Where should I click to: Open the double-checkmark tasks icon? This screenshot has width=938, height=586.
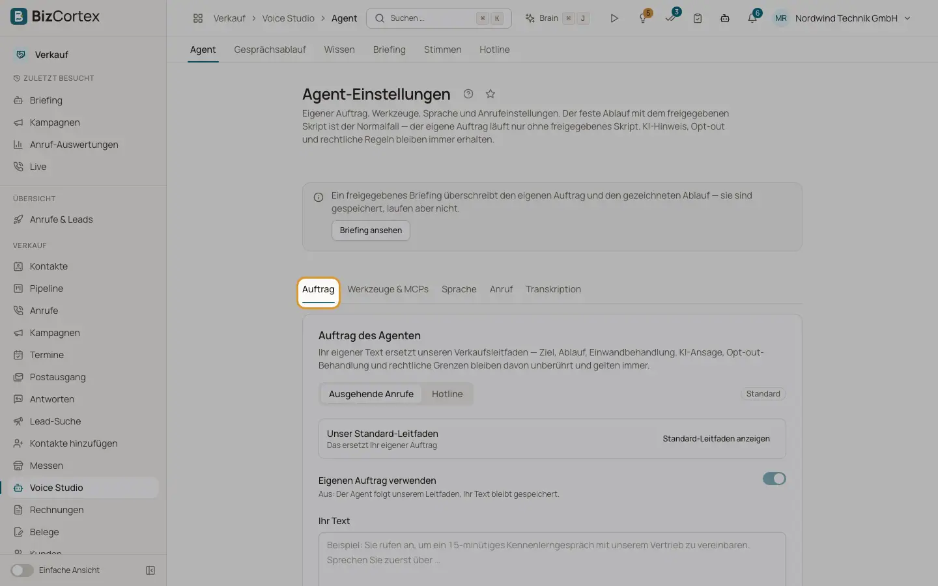click(x=670, y=18)
